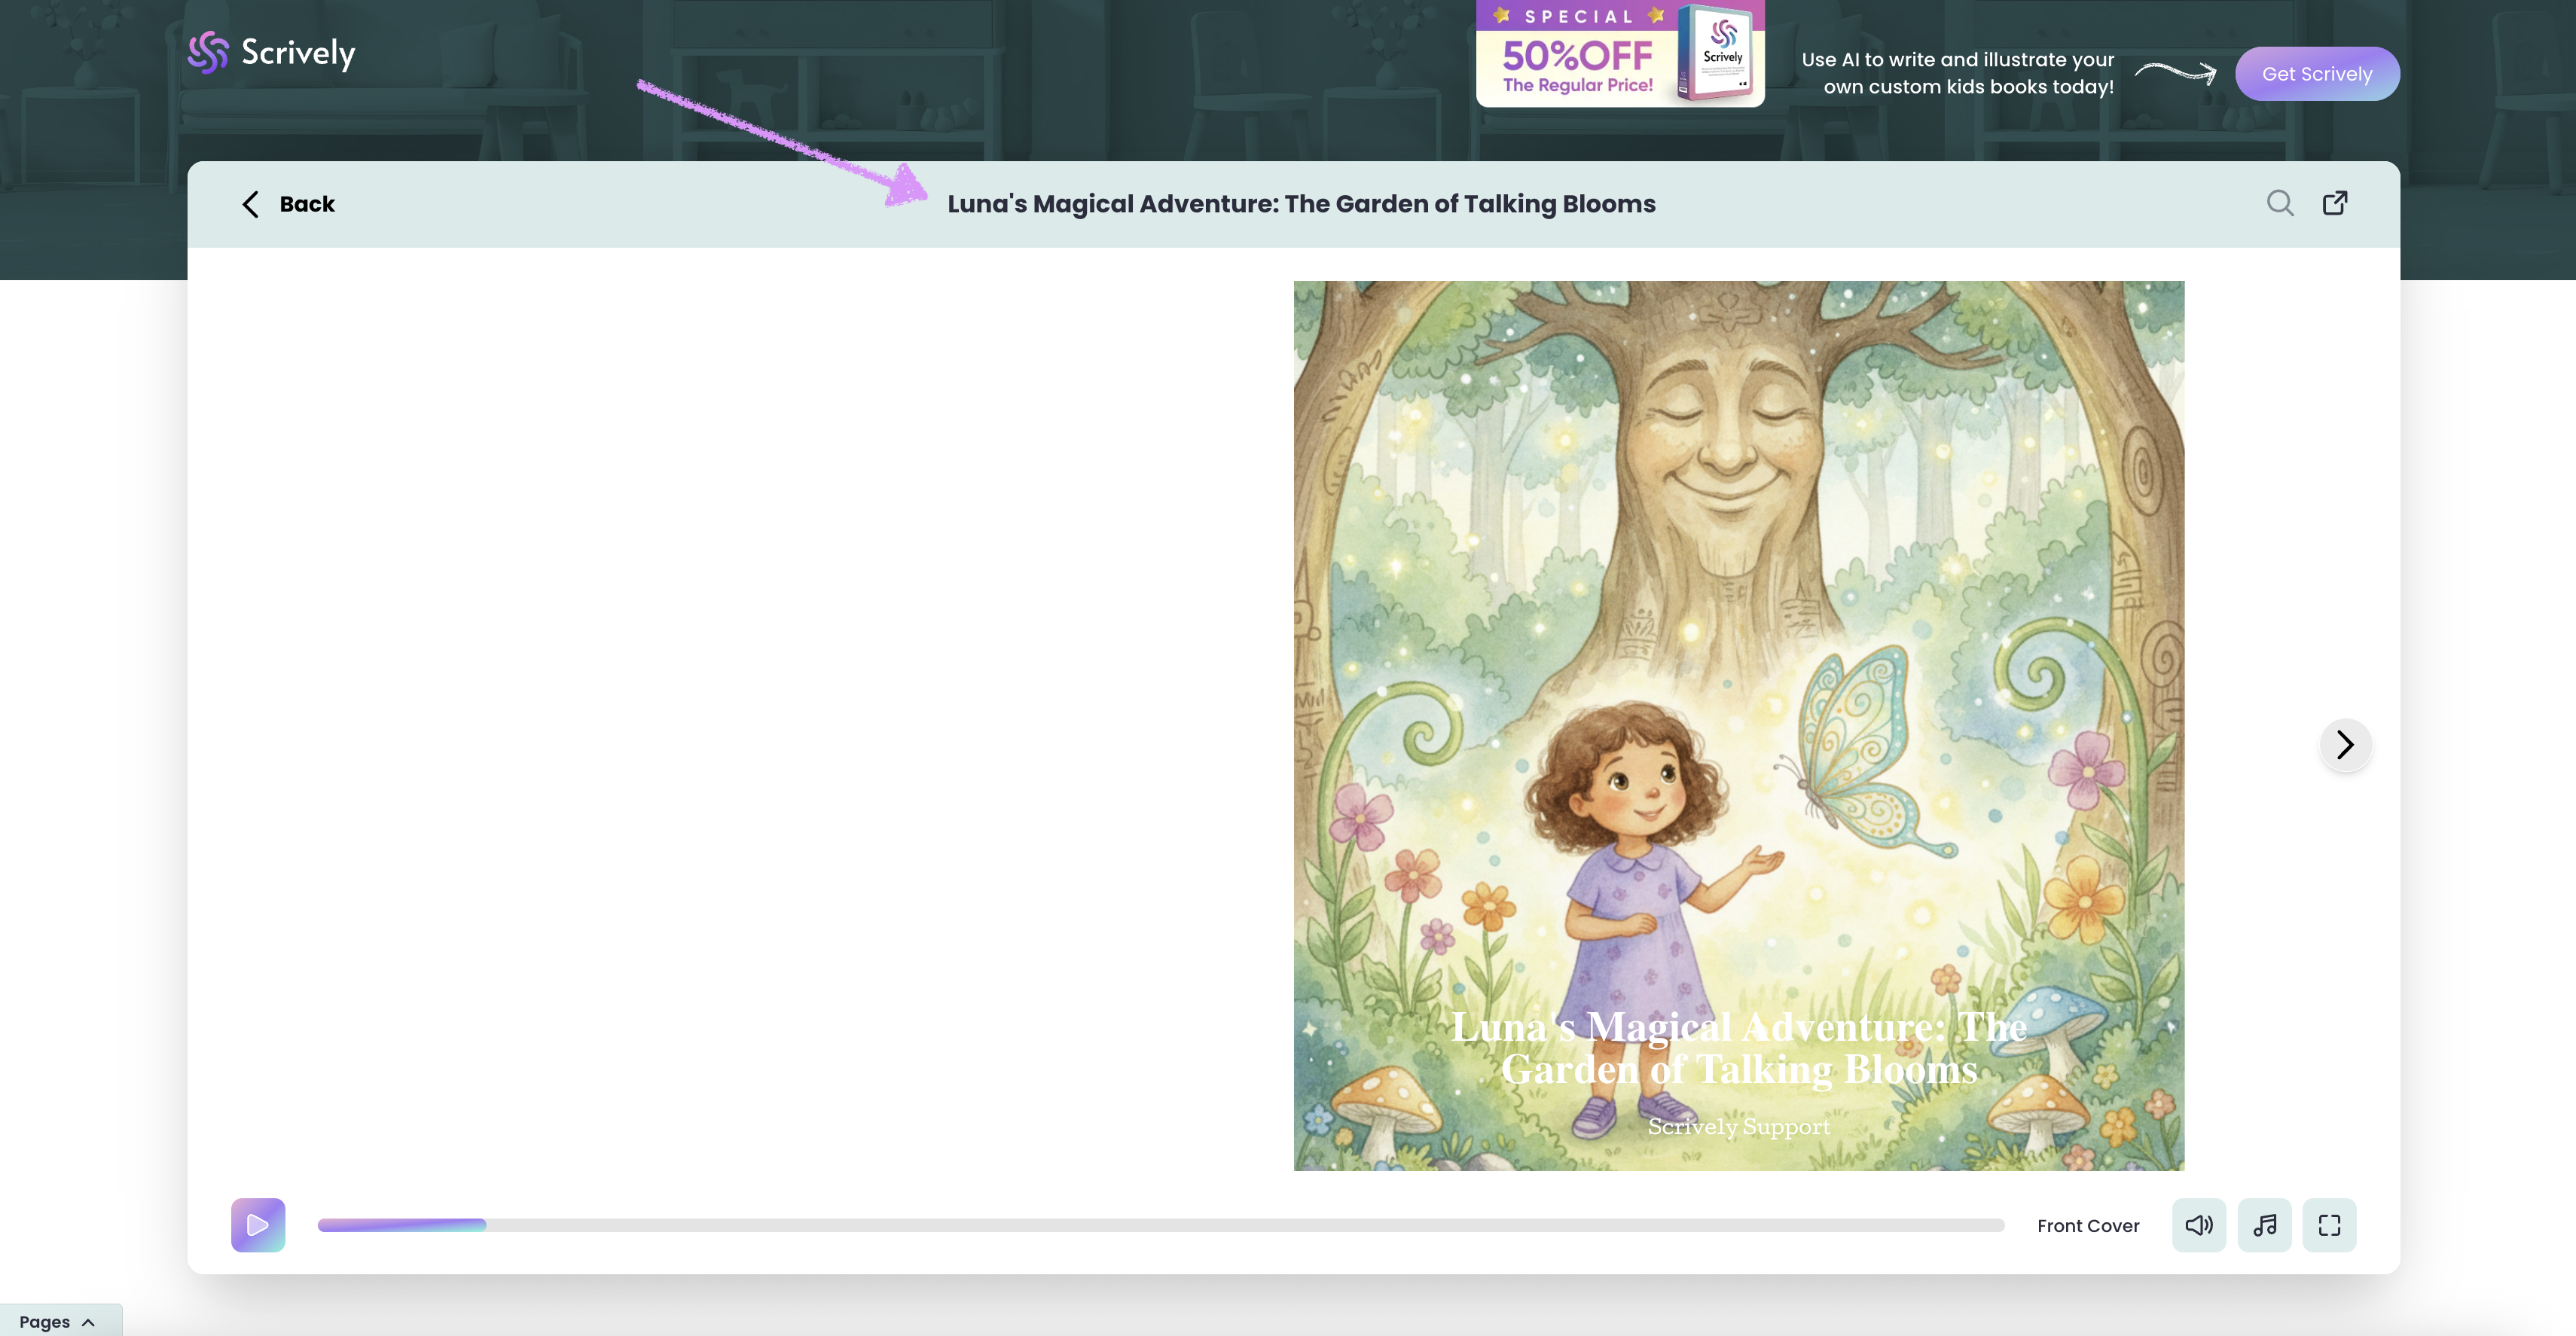Screen dimensions: 2576x1336
Task: Click the Scrively swirl logo icon
Action: (x=208, y=52)
